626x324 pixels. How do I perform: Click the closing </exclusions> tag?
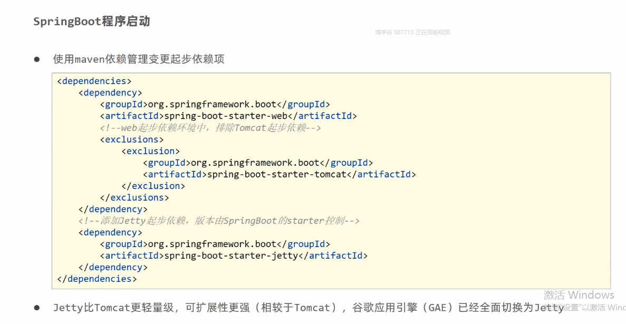click(x=134, y=198)
